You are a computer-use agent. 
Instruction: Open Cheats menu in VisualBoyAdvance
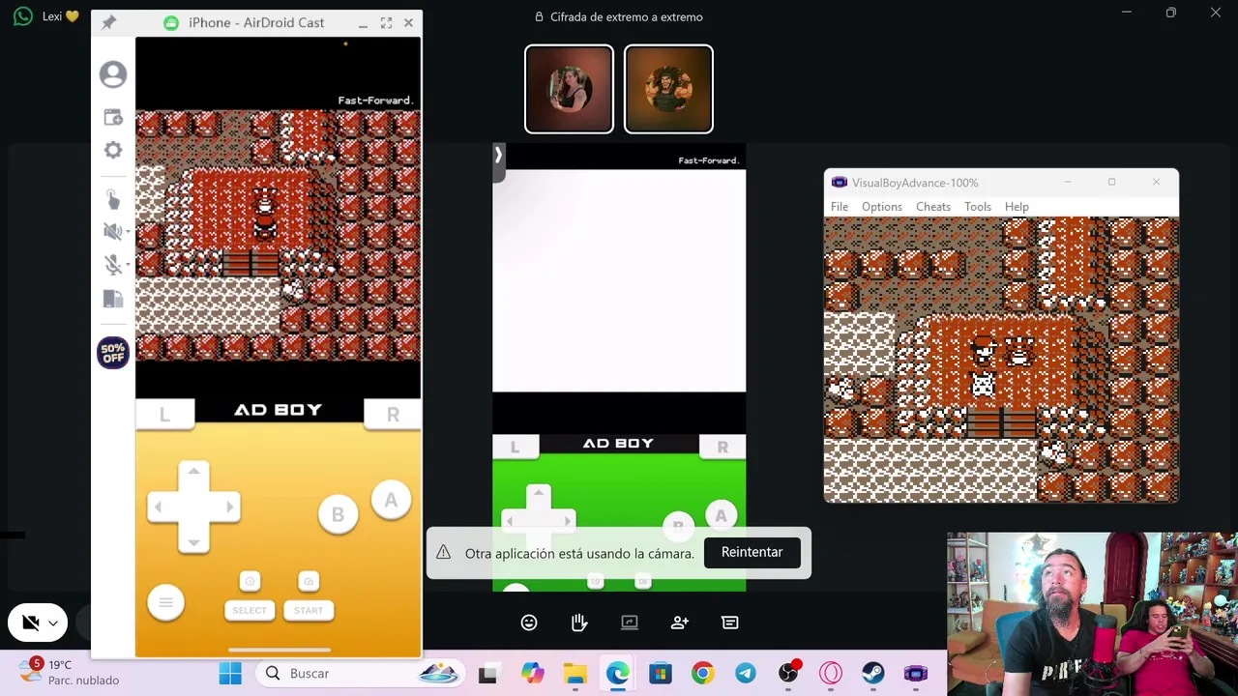pos(933,207)
